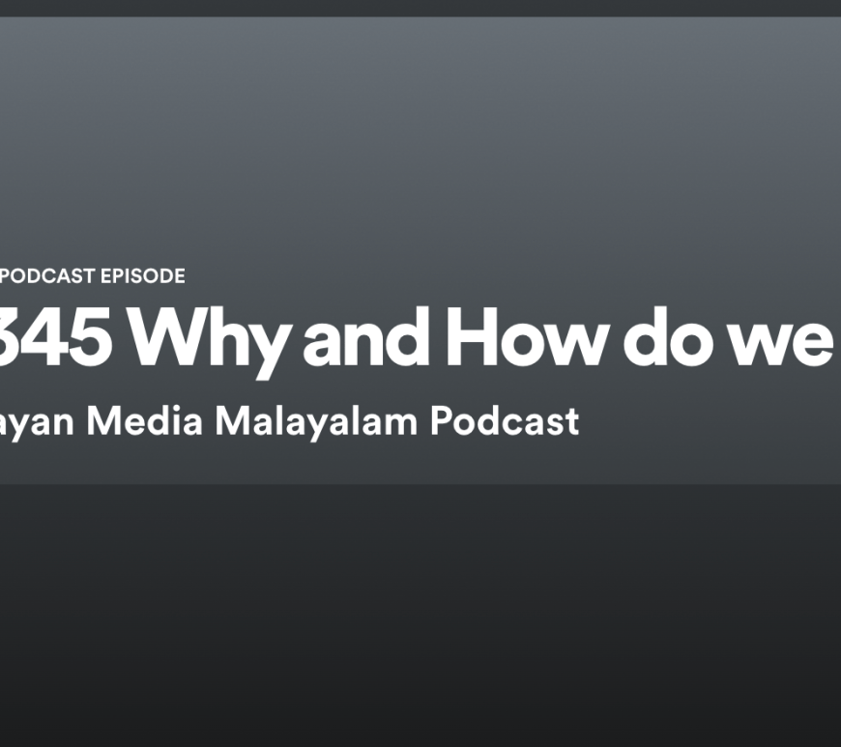The width and height of the screenshot is (841, 747).
Task: Click the PODCAST EPISODE label
Action: click(93, 276)
